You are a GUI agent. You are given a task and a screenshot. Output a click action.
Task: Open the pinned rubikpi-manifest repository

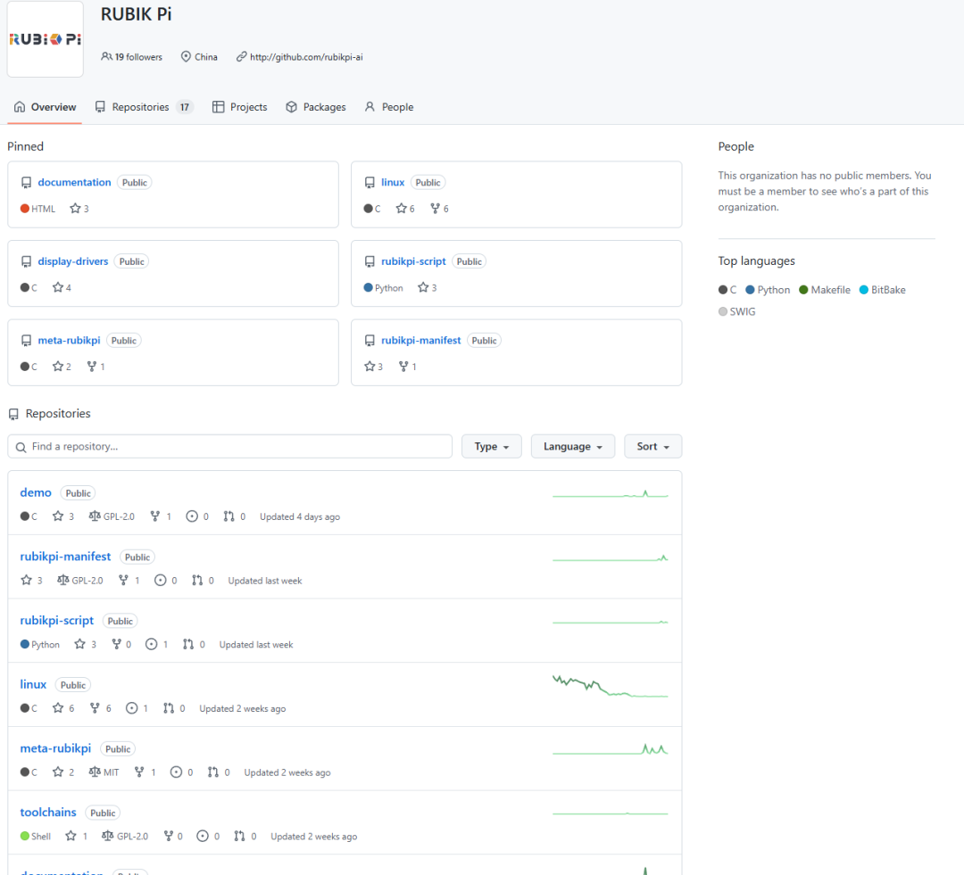pyautogui.click(x=420, y=340)
